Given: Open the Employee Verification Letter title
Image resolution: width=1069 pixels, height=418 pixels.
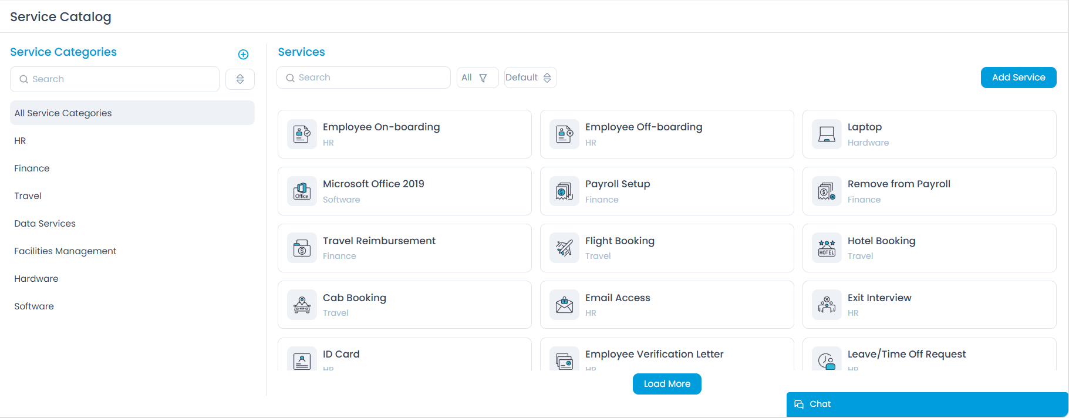Looking at the screenshot, I should pyautogui.click(x=655, y=354).
